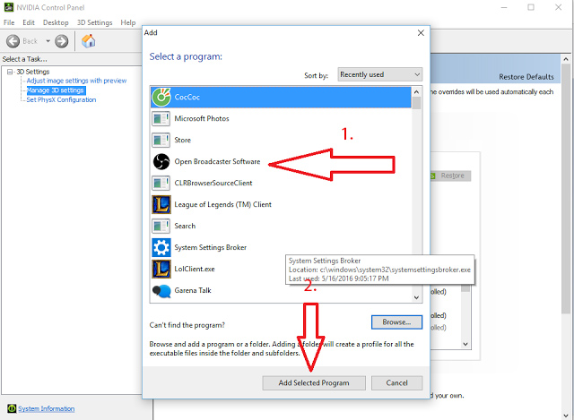Select the System Settings Broker entry text
Viewport: 574px width, 420px height.
tap(211, 247)
